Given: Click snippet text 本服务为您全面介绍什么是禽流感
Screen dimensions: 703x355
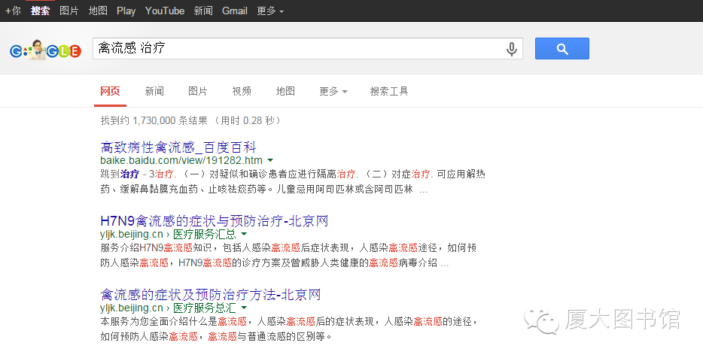Looking at the screenshot, I should 174,321.
